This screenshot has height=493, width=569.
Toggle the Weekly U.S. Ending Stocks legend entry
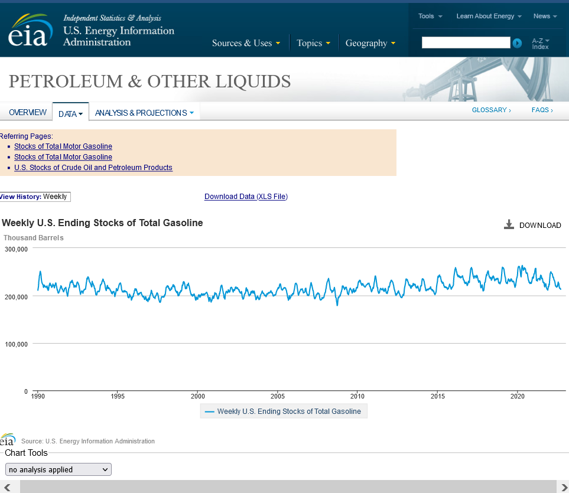click(x=284, y=411)
